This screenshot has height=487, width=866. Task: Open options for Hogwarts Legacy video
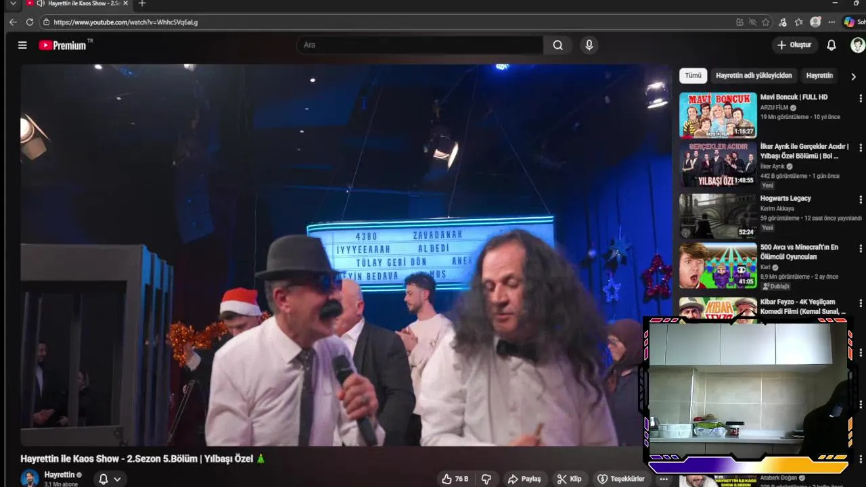click(861, 200)
